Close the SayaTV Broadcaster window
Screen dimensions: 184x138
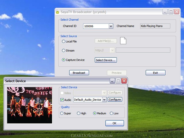[177, 12]
